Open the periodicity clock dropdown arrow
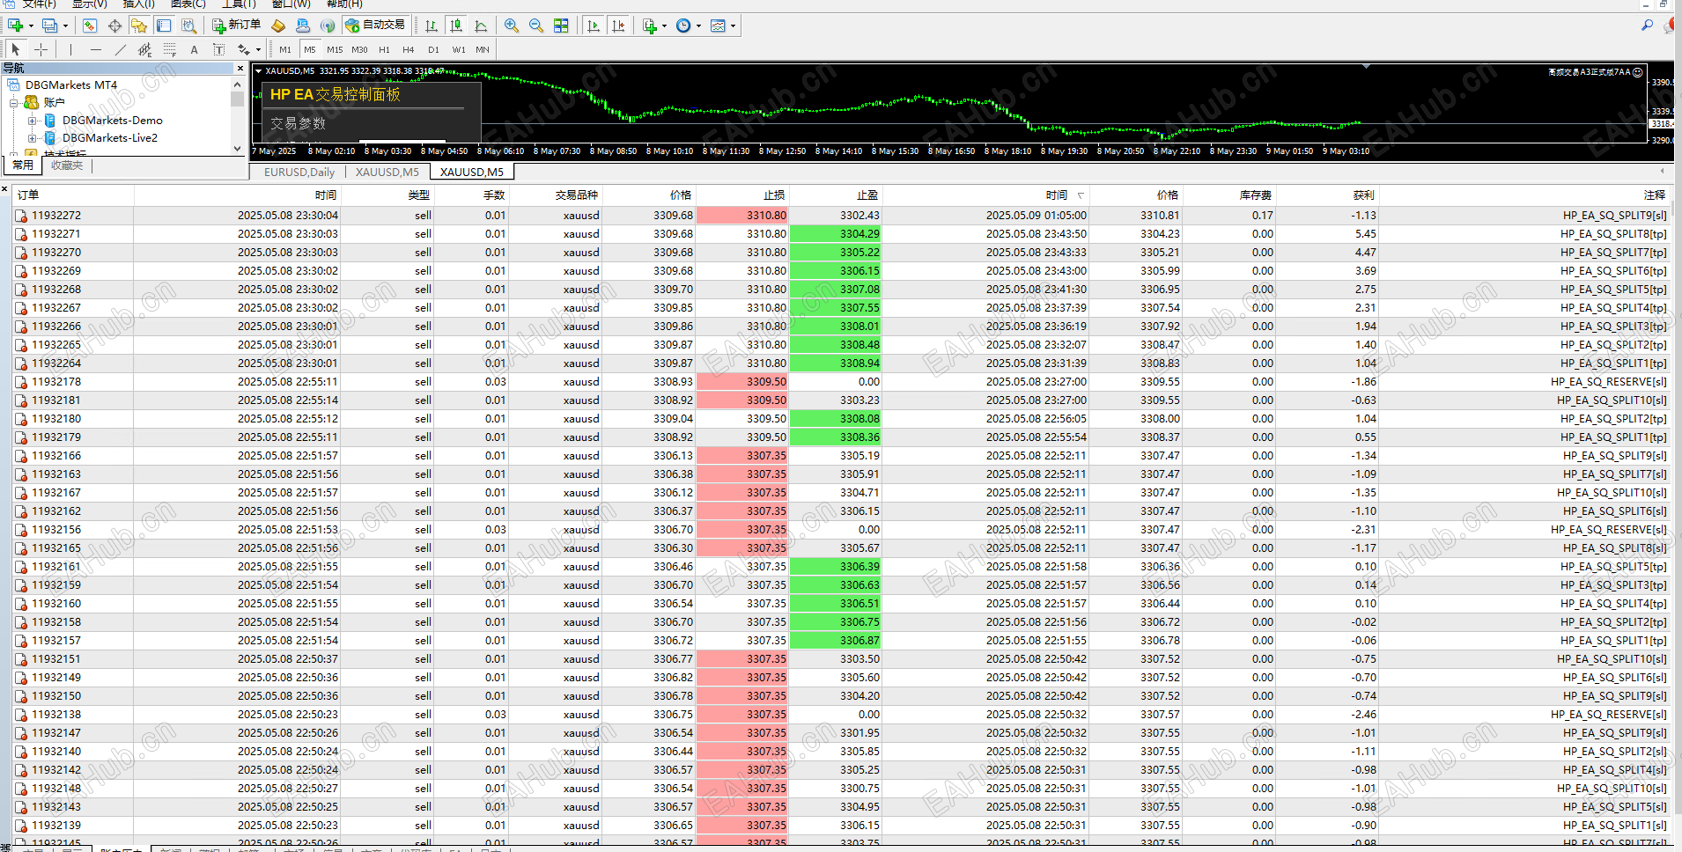 (x=698, y=26)
